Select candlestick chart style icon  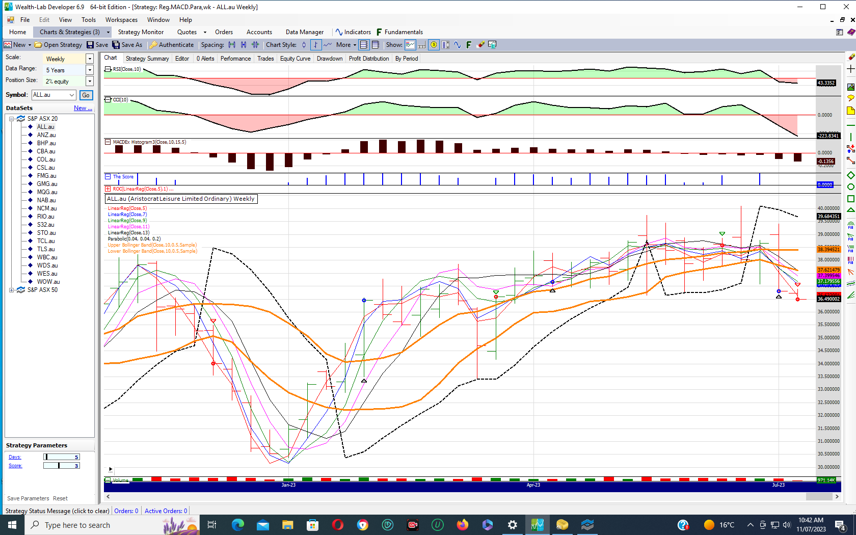[x=304, y=45]
